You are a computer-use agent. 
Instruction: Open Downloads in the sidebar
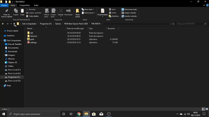pos(12,51)
